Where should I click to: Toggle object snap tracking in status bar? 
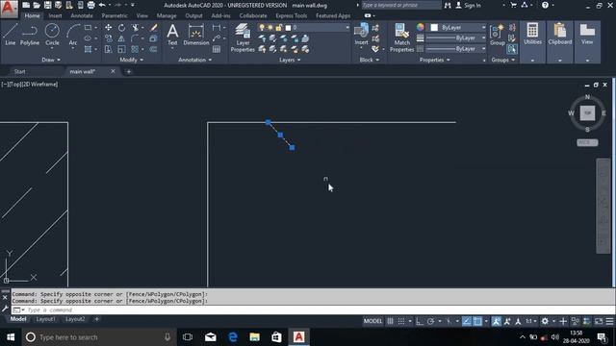[466, 321]
